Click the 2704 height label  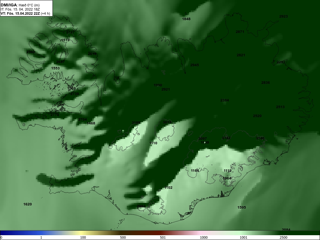click(x=83, y=120)
